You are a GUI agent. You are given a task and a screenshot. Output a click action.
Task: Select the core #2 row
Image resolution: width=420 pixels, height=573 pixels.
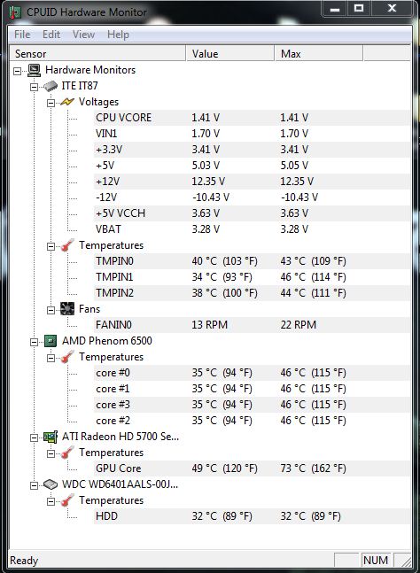[x=252, y=421]
